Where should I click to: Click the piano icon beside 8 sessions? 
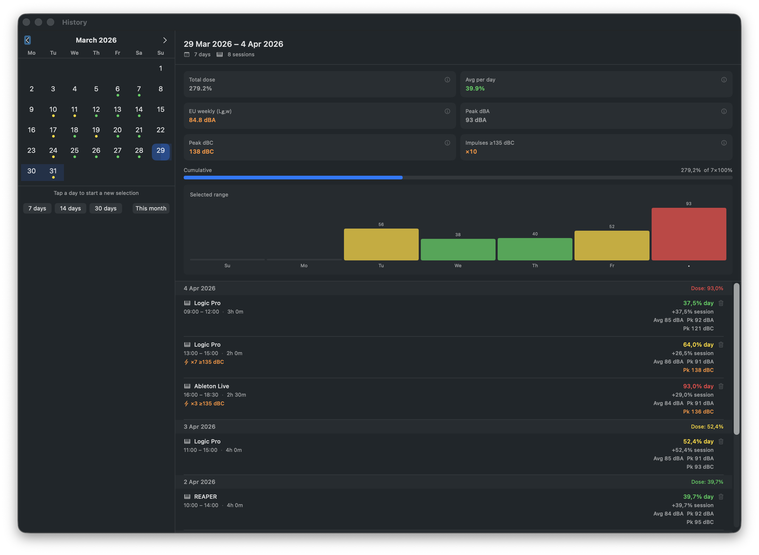coord(220,54)
